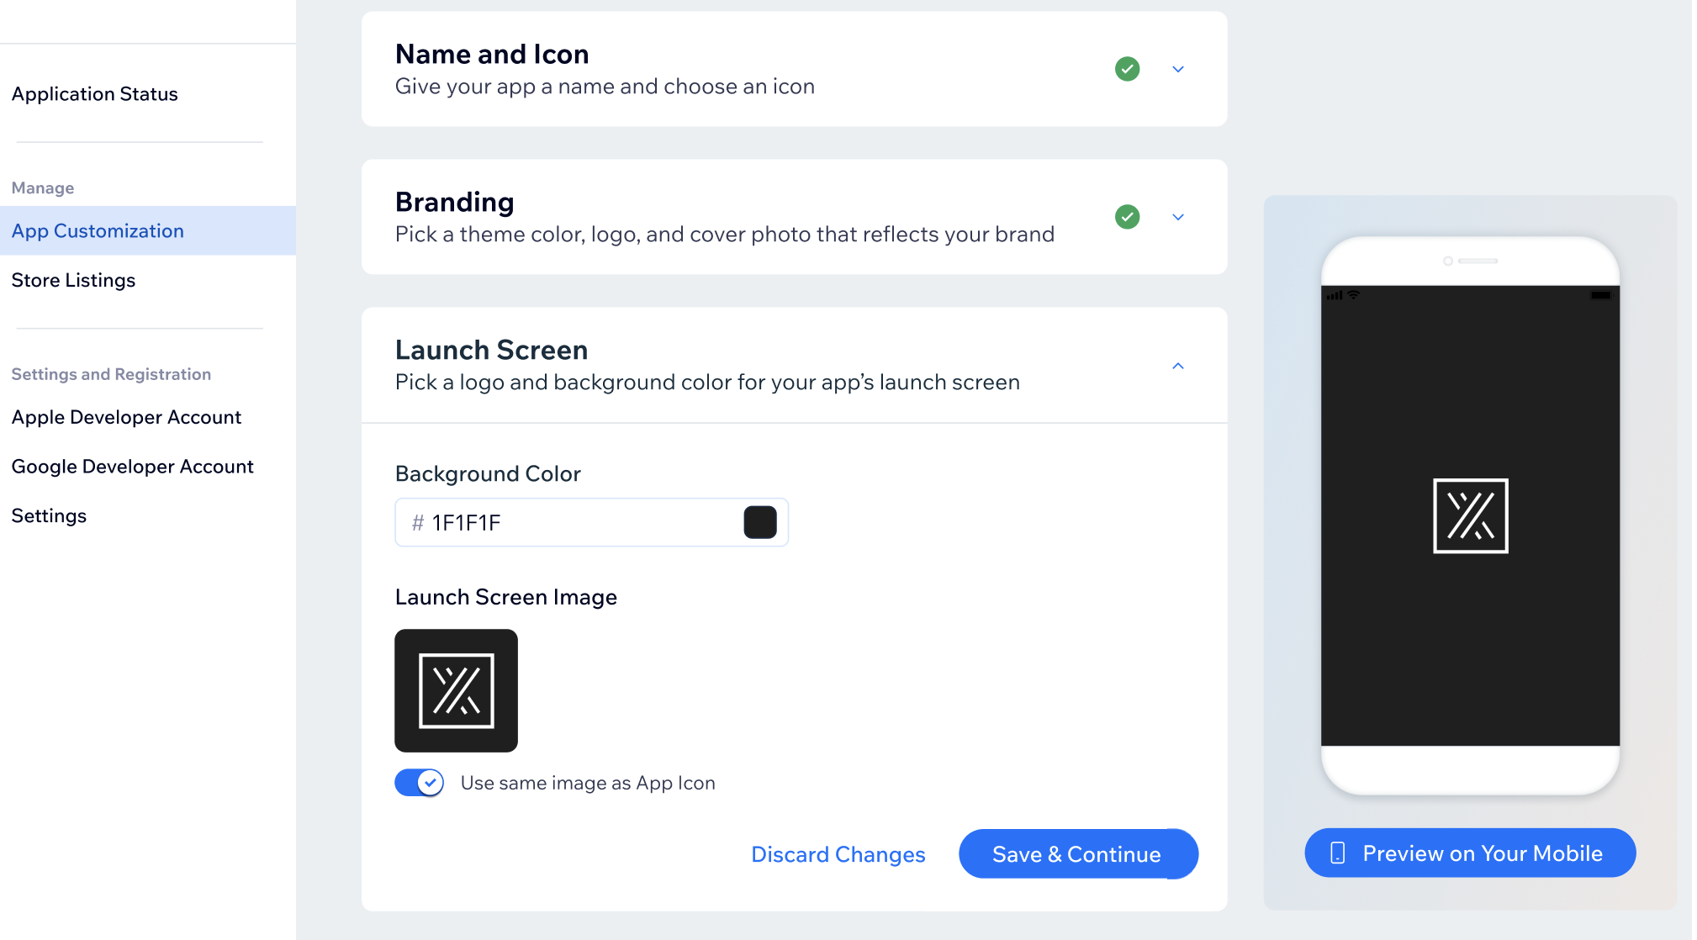Open App Customization from sidebar
The image size is (1697, 940).
point(98,230)
